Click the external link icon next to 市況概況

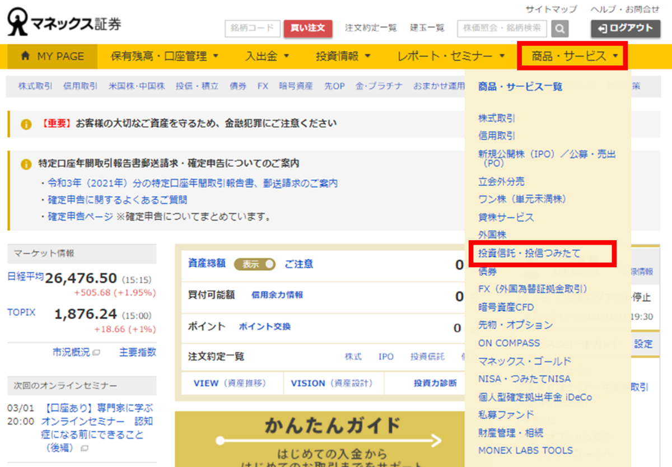[x=96, y=353]
